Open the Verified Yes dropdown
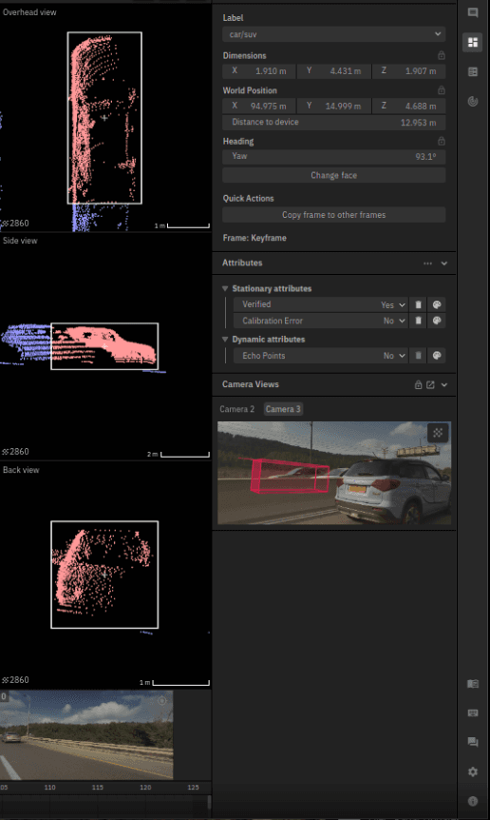This screenshot has height=820, width=490. coord(393,304)
